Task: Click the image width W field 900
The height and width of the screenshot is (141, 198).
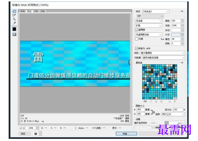Action: point(141,110)
